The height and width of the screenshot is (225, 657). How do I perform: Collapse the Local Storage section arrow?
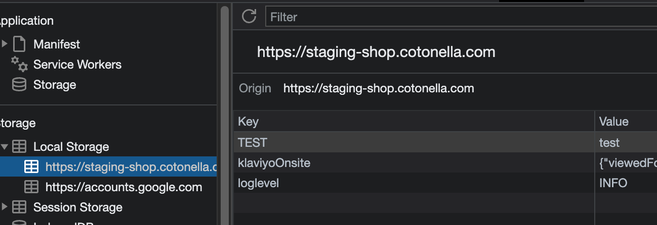5,147
